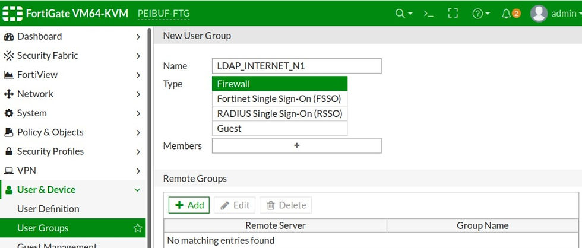This screenshot has width=582, height=248.
Task: Select Firewall group type
Action: 280,84
